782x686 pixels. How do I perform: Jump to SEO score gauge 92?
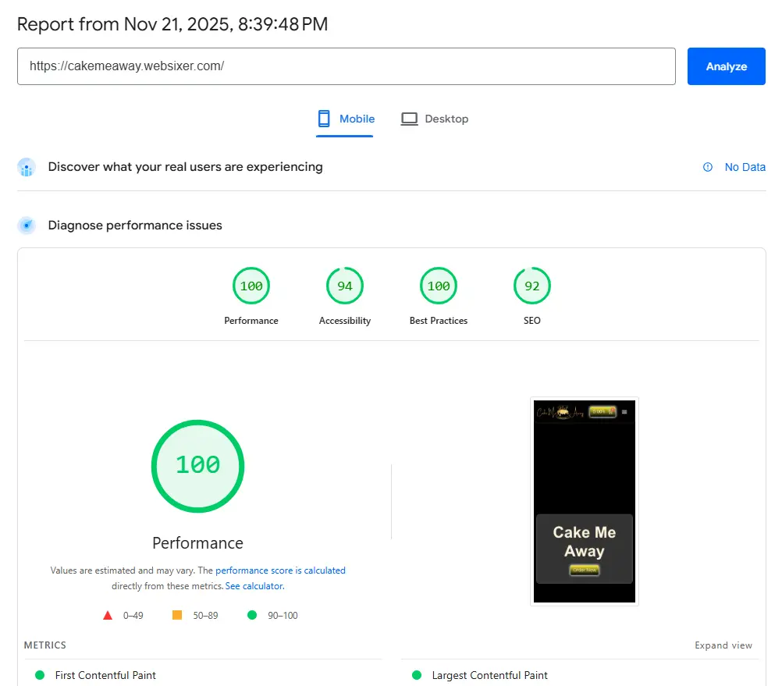[532, 286]
